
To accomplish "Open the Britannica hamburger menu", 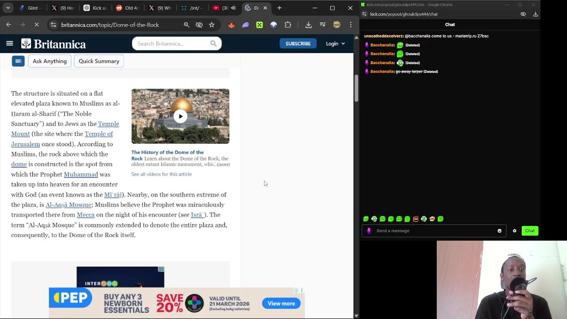I will tap(9, 43).
